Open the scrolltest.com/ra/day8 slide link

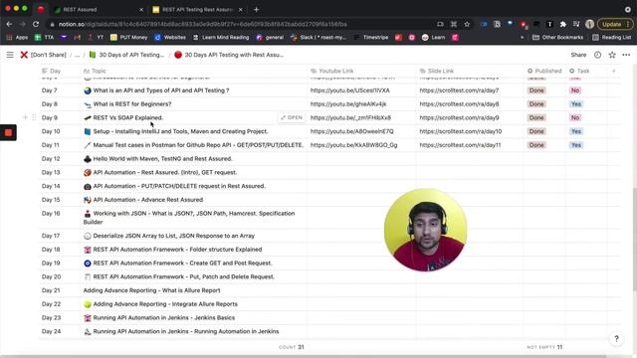[459, 104]
